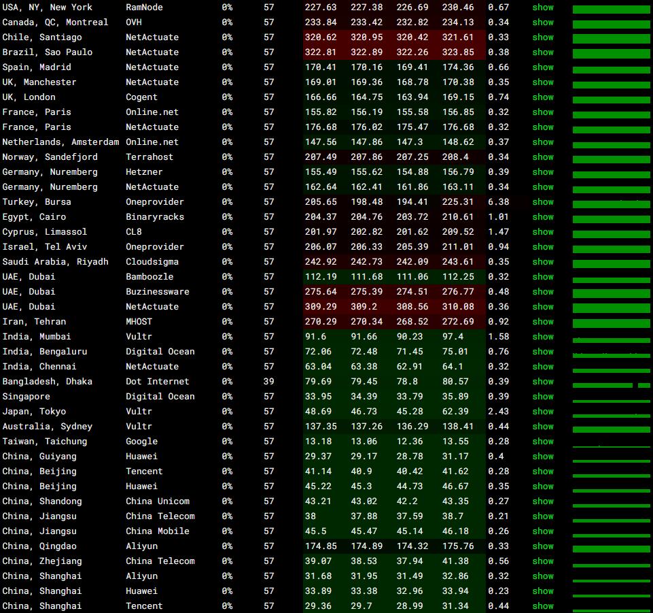Image resolution: width=653 pixels, height=613 pixels.
Task: Click 'show' for China Shanghai Aliyun
Action: [x=543, y=576]
